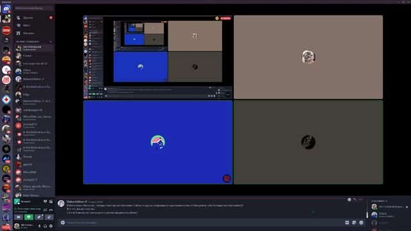
Task: Open the red cross medical server icon
Action: pyautogui.click(x=6, y=99)
